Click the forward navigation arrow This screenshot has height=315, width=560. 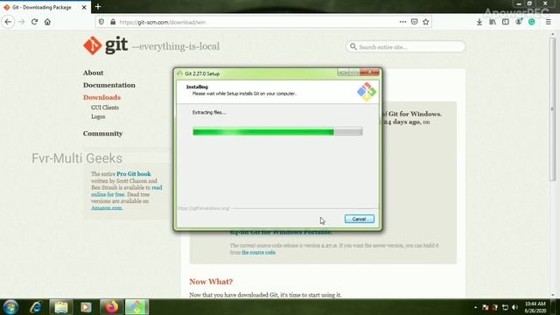point(21,22)
